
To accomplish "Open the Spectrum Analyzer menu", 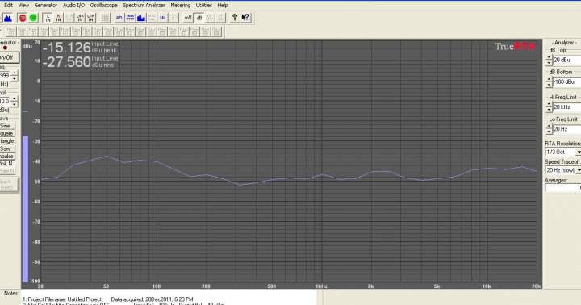I will (144, 5).
